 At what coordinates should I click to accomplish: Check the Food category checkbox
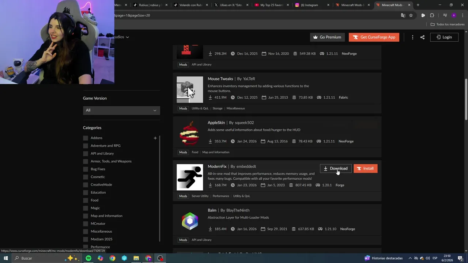86,200
